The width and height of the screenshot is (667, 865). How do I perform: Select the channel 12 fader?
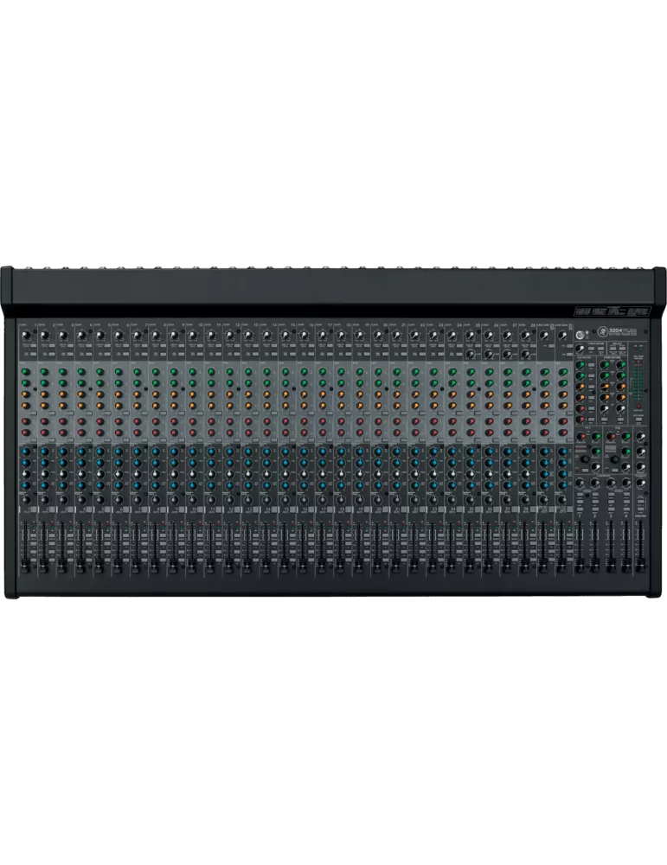coord(228,566)
